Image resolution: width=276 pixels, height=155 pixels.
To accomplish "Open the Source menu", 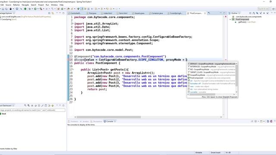I will point(8,5).
